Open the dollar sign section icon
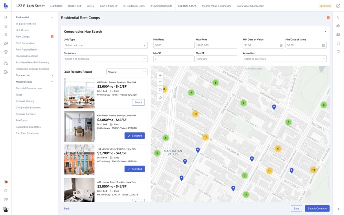This screenshot has width=344, height=215. (6, 35)
